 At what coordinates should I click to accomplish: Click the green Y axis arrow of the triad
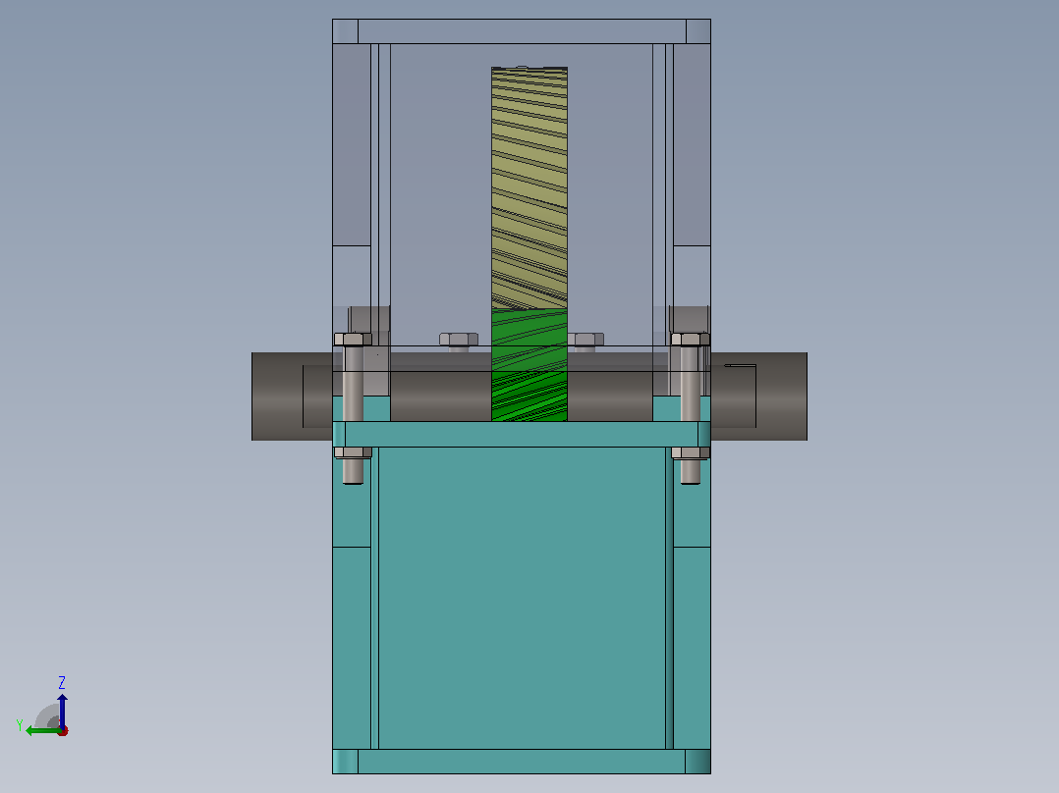tap(42, 731)
